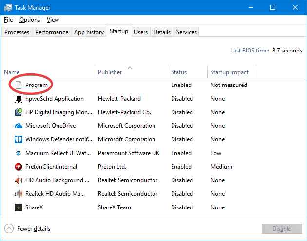The image size is (307, 241).
Task: Select Microsoft OneDrive row name
Action: tap(51, 126)
